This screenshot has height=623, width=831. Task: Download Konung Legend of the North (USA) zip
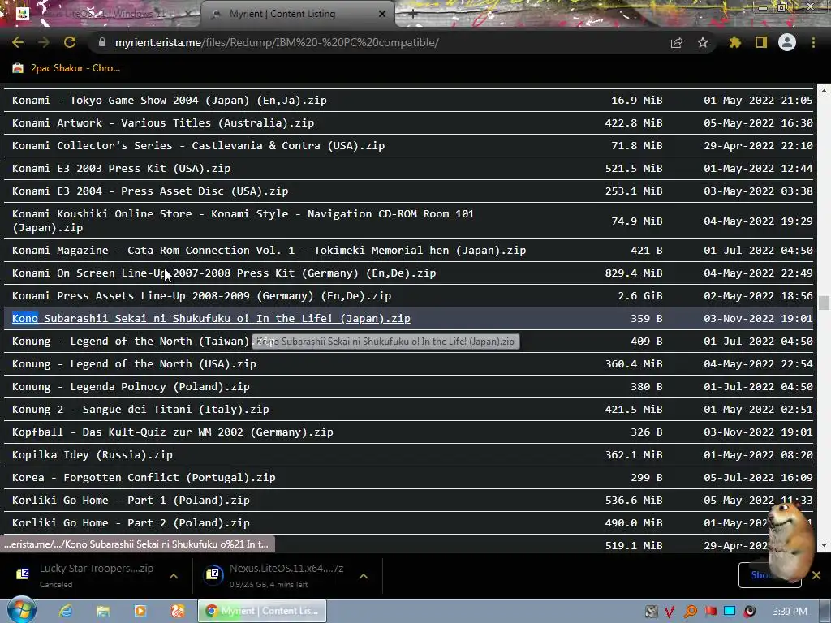point(134,364)
